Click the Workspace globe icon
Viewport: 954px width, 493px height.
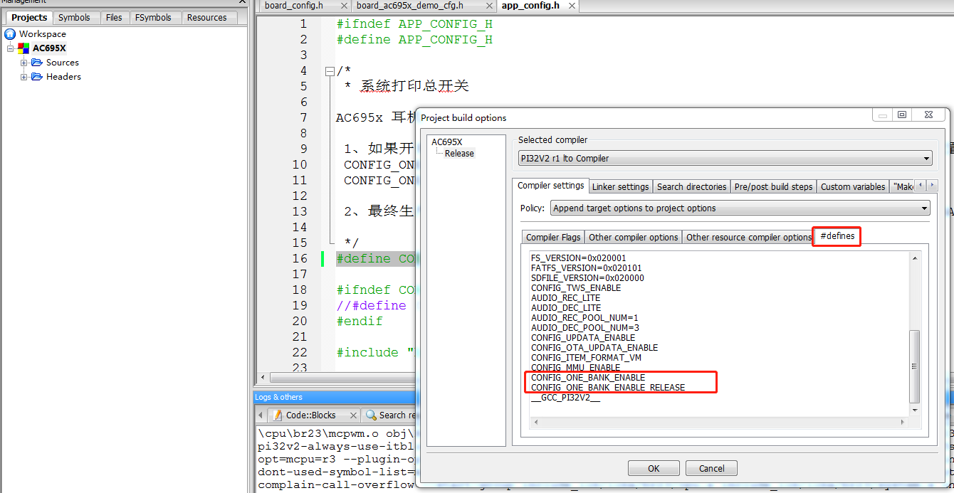[10, 34]
